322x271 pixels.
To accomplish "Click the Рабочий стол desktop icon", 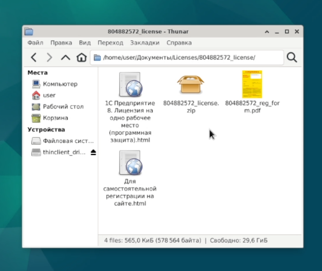I will (x=36, y=107).
